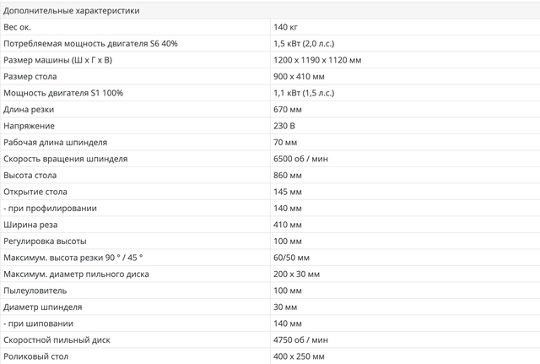Select the "230 В" voltage value
The height and width of the screenshot is (364, 540).
[287, 126]
